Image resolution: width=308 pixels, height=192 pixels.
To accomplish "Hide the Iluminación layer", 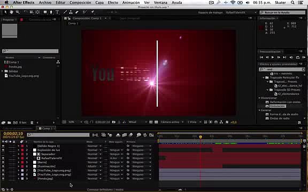I will coord(3,166).
